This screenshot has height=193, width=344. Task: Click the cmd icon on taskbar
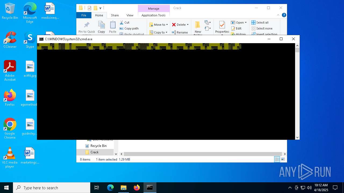150,188
